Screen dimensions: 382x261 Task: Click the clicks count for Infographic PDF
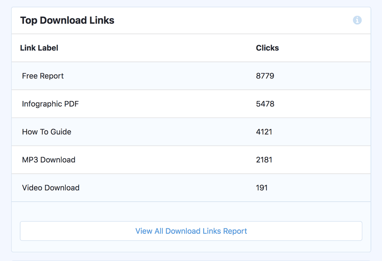pos(265,103)
